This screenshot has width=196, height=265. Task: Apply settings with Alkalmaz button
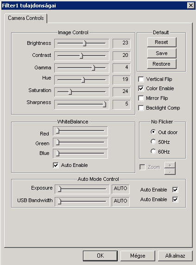(x=175, y=256)
